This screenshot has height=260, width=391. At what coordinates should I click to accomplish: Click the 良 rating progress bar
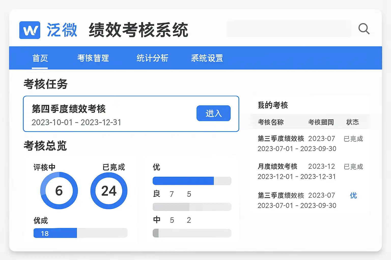[192, 207]
